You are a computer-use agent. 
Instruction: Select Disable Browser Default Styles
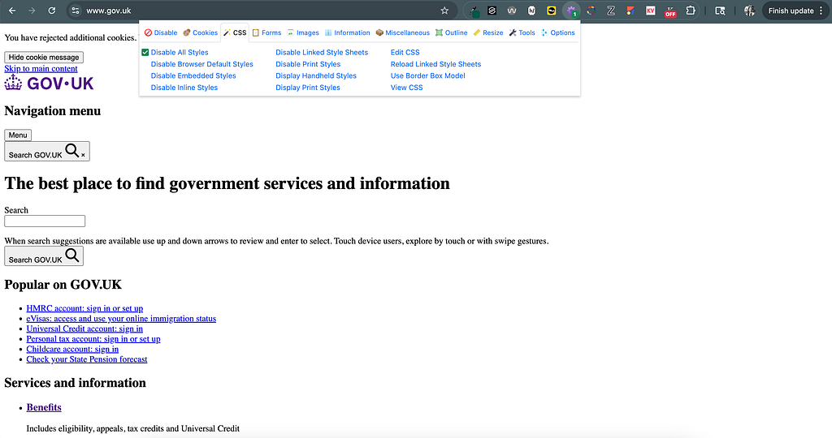(x=201, y=64)
